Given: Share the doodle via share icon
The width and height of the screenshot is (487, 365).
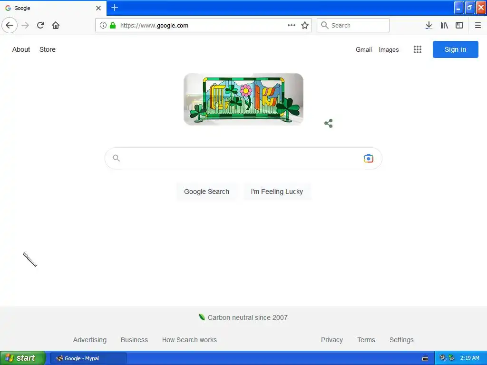Looking at the screenshot, I should point(328,123).
